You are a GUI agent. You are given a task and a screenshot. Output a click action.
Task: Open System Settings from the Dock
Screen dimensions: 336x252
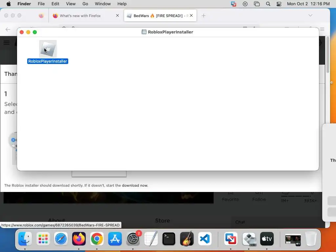(x=133, y=239)
